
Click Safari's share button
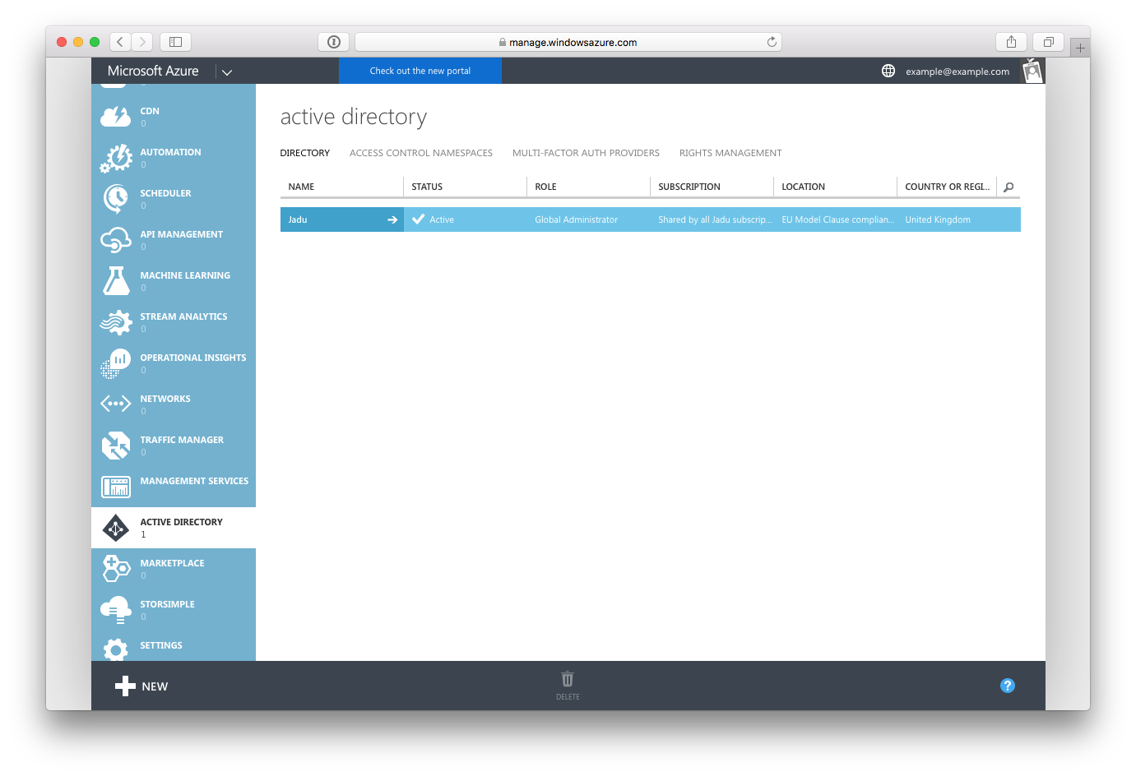1011,42
